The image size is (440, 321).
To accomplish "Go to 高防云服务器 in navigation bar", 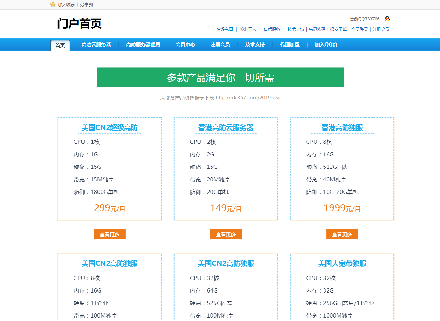I will coord(96,44).
